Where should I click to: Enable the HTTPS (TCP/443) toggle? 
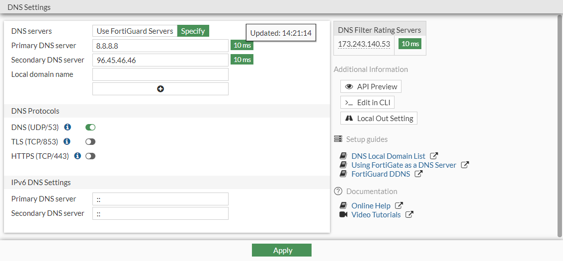[90, 156]
